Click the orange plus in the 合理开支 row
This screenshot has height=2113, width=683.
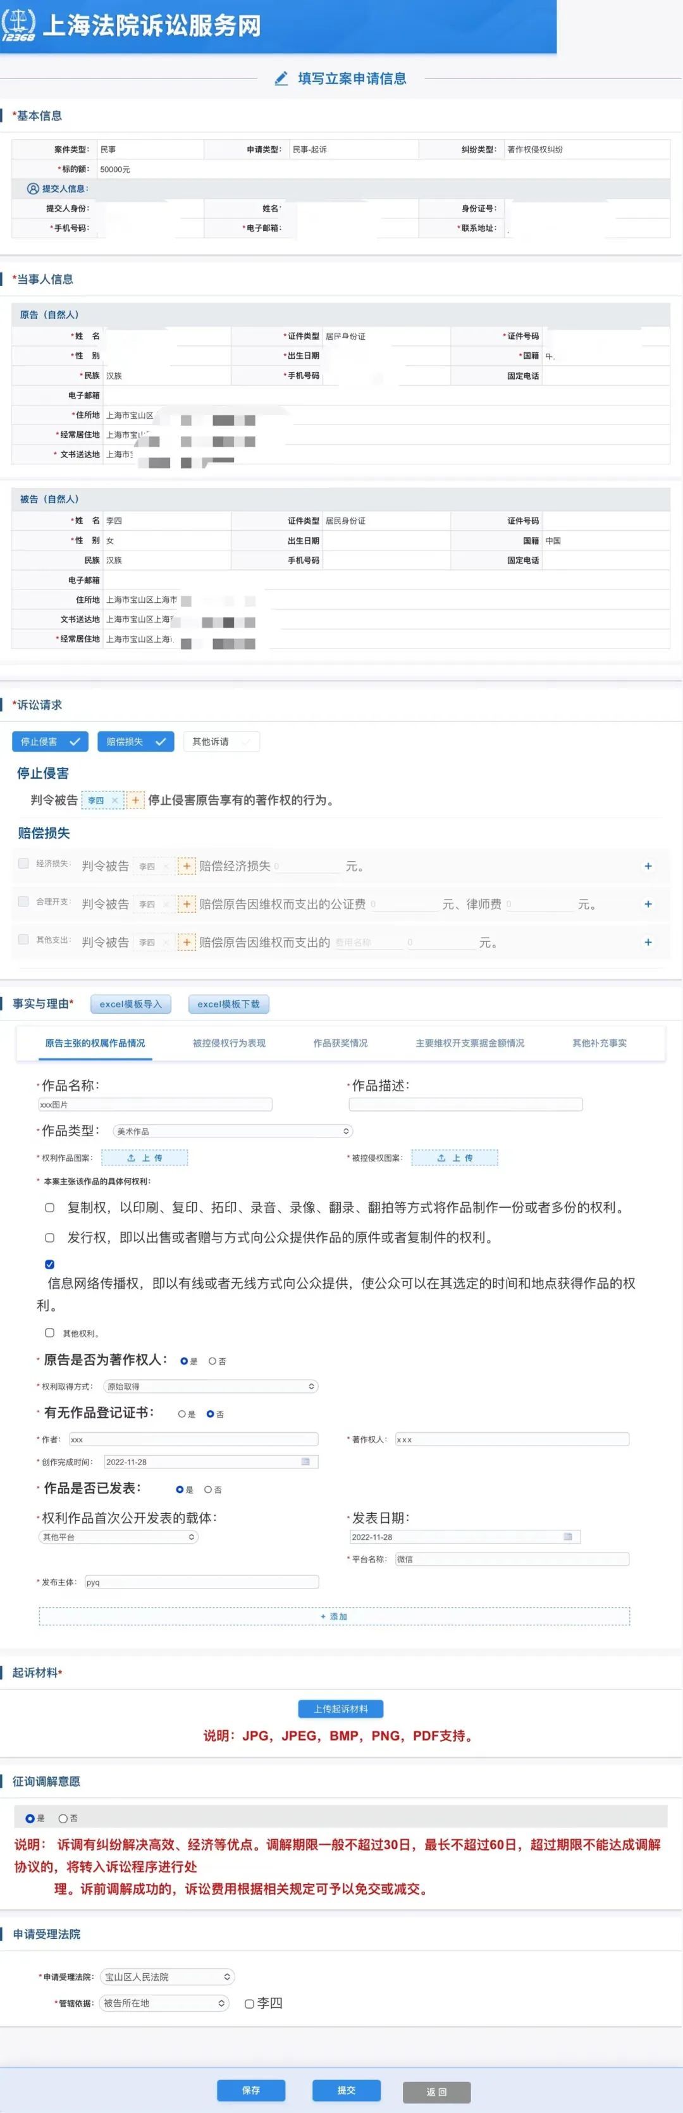(187, 904)
